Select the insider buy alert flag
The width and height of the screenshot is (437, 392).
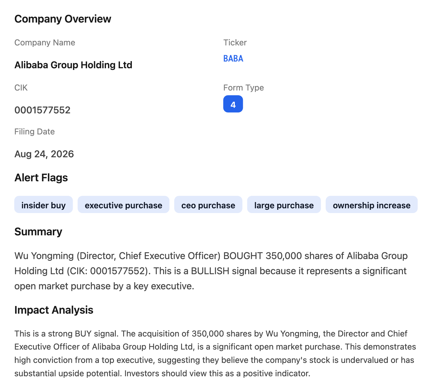[x=43, y=205]
